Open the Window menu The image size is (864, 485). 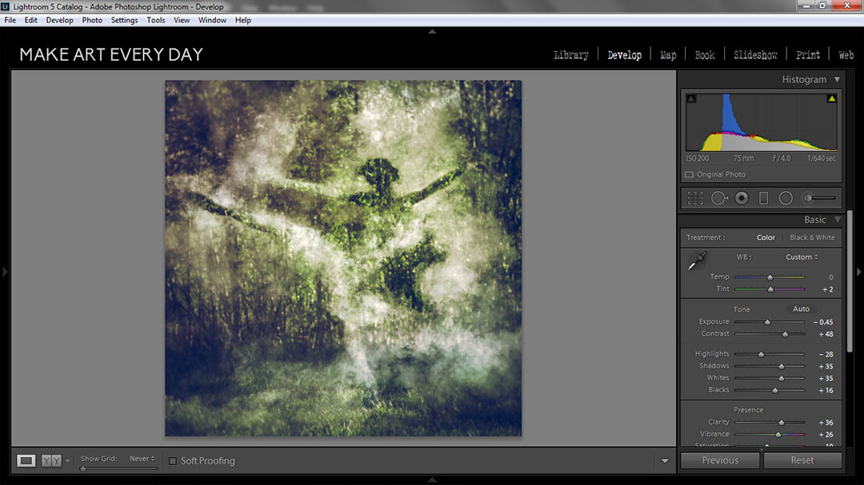pos(212,20)
